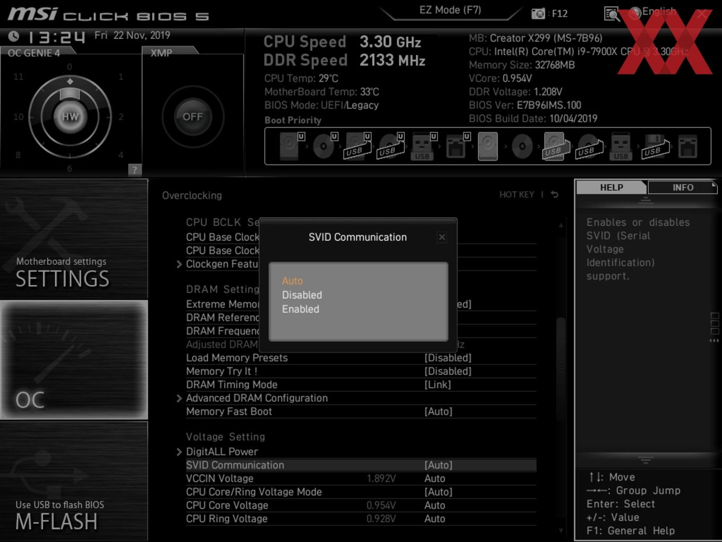
Task: Switch to the HELP tab
Action: [612, 188]
